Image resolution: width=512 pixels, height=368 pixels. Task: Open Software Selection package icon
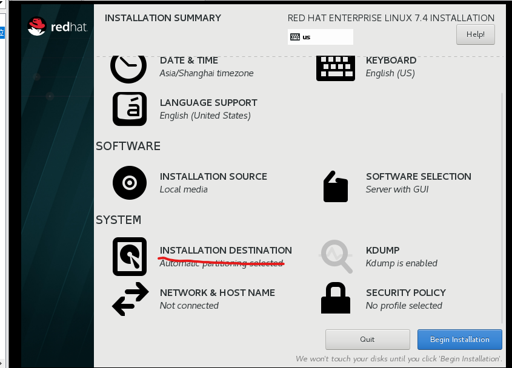point(335,186)
